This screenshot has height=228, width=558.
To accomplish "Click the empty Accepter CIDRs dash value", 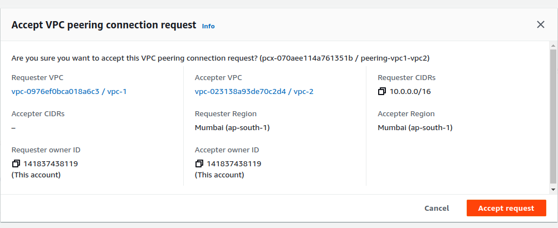I will pyautogui.click(x=13, y=127).
